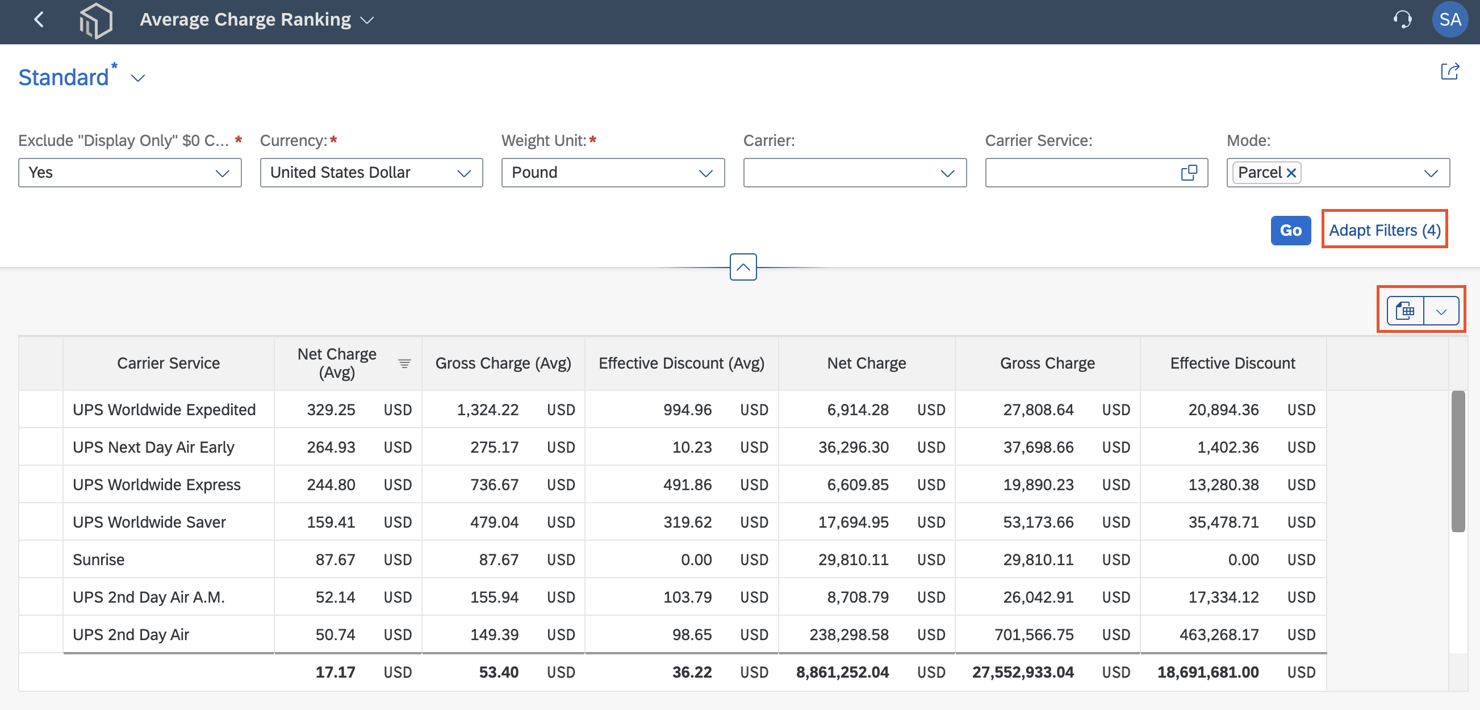
Task: Open Adapt Filters (4)
Action: [x=1385, y=231]
